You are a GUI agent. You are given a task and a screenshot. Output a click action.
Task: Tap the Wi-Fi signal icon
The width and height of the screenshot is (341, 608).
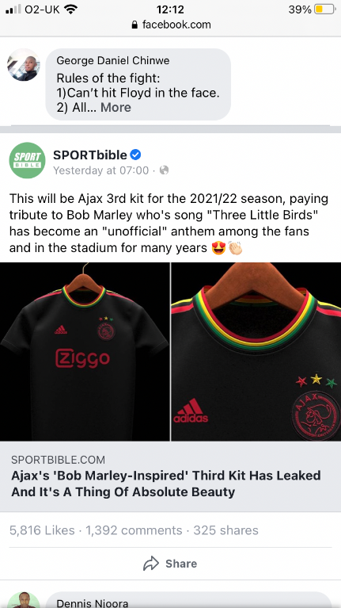coord(70,10)
